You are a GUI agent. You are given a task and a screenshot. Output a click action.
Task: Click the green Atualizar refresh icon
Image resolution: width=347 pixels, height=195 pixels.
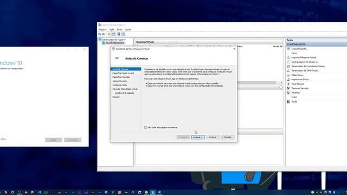pos(288,93)
